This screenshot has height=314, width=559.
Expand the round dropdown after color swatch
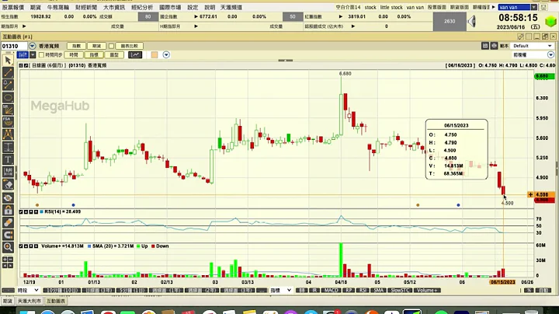point(166,54)
